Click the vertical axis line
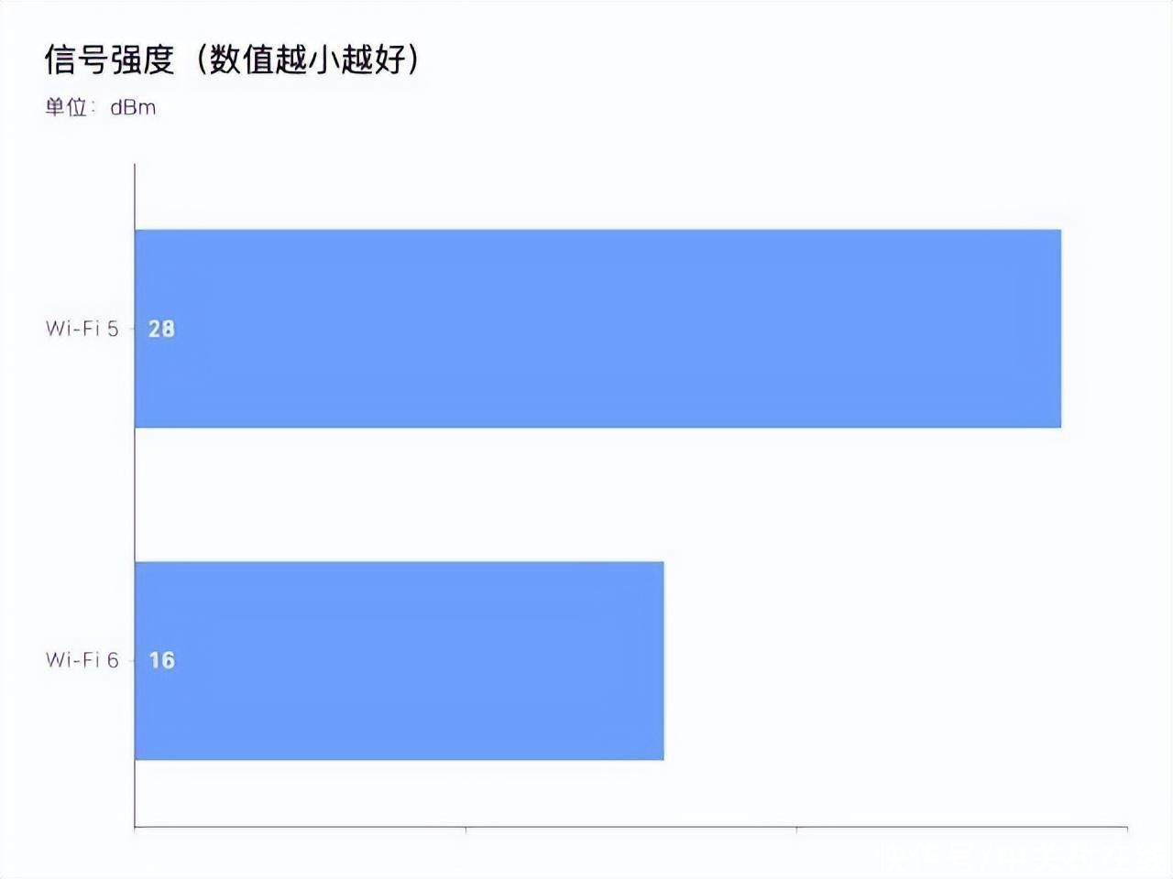The image size is (1173, 879). coord(135,495)
